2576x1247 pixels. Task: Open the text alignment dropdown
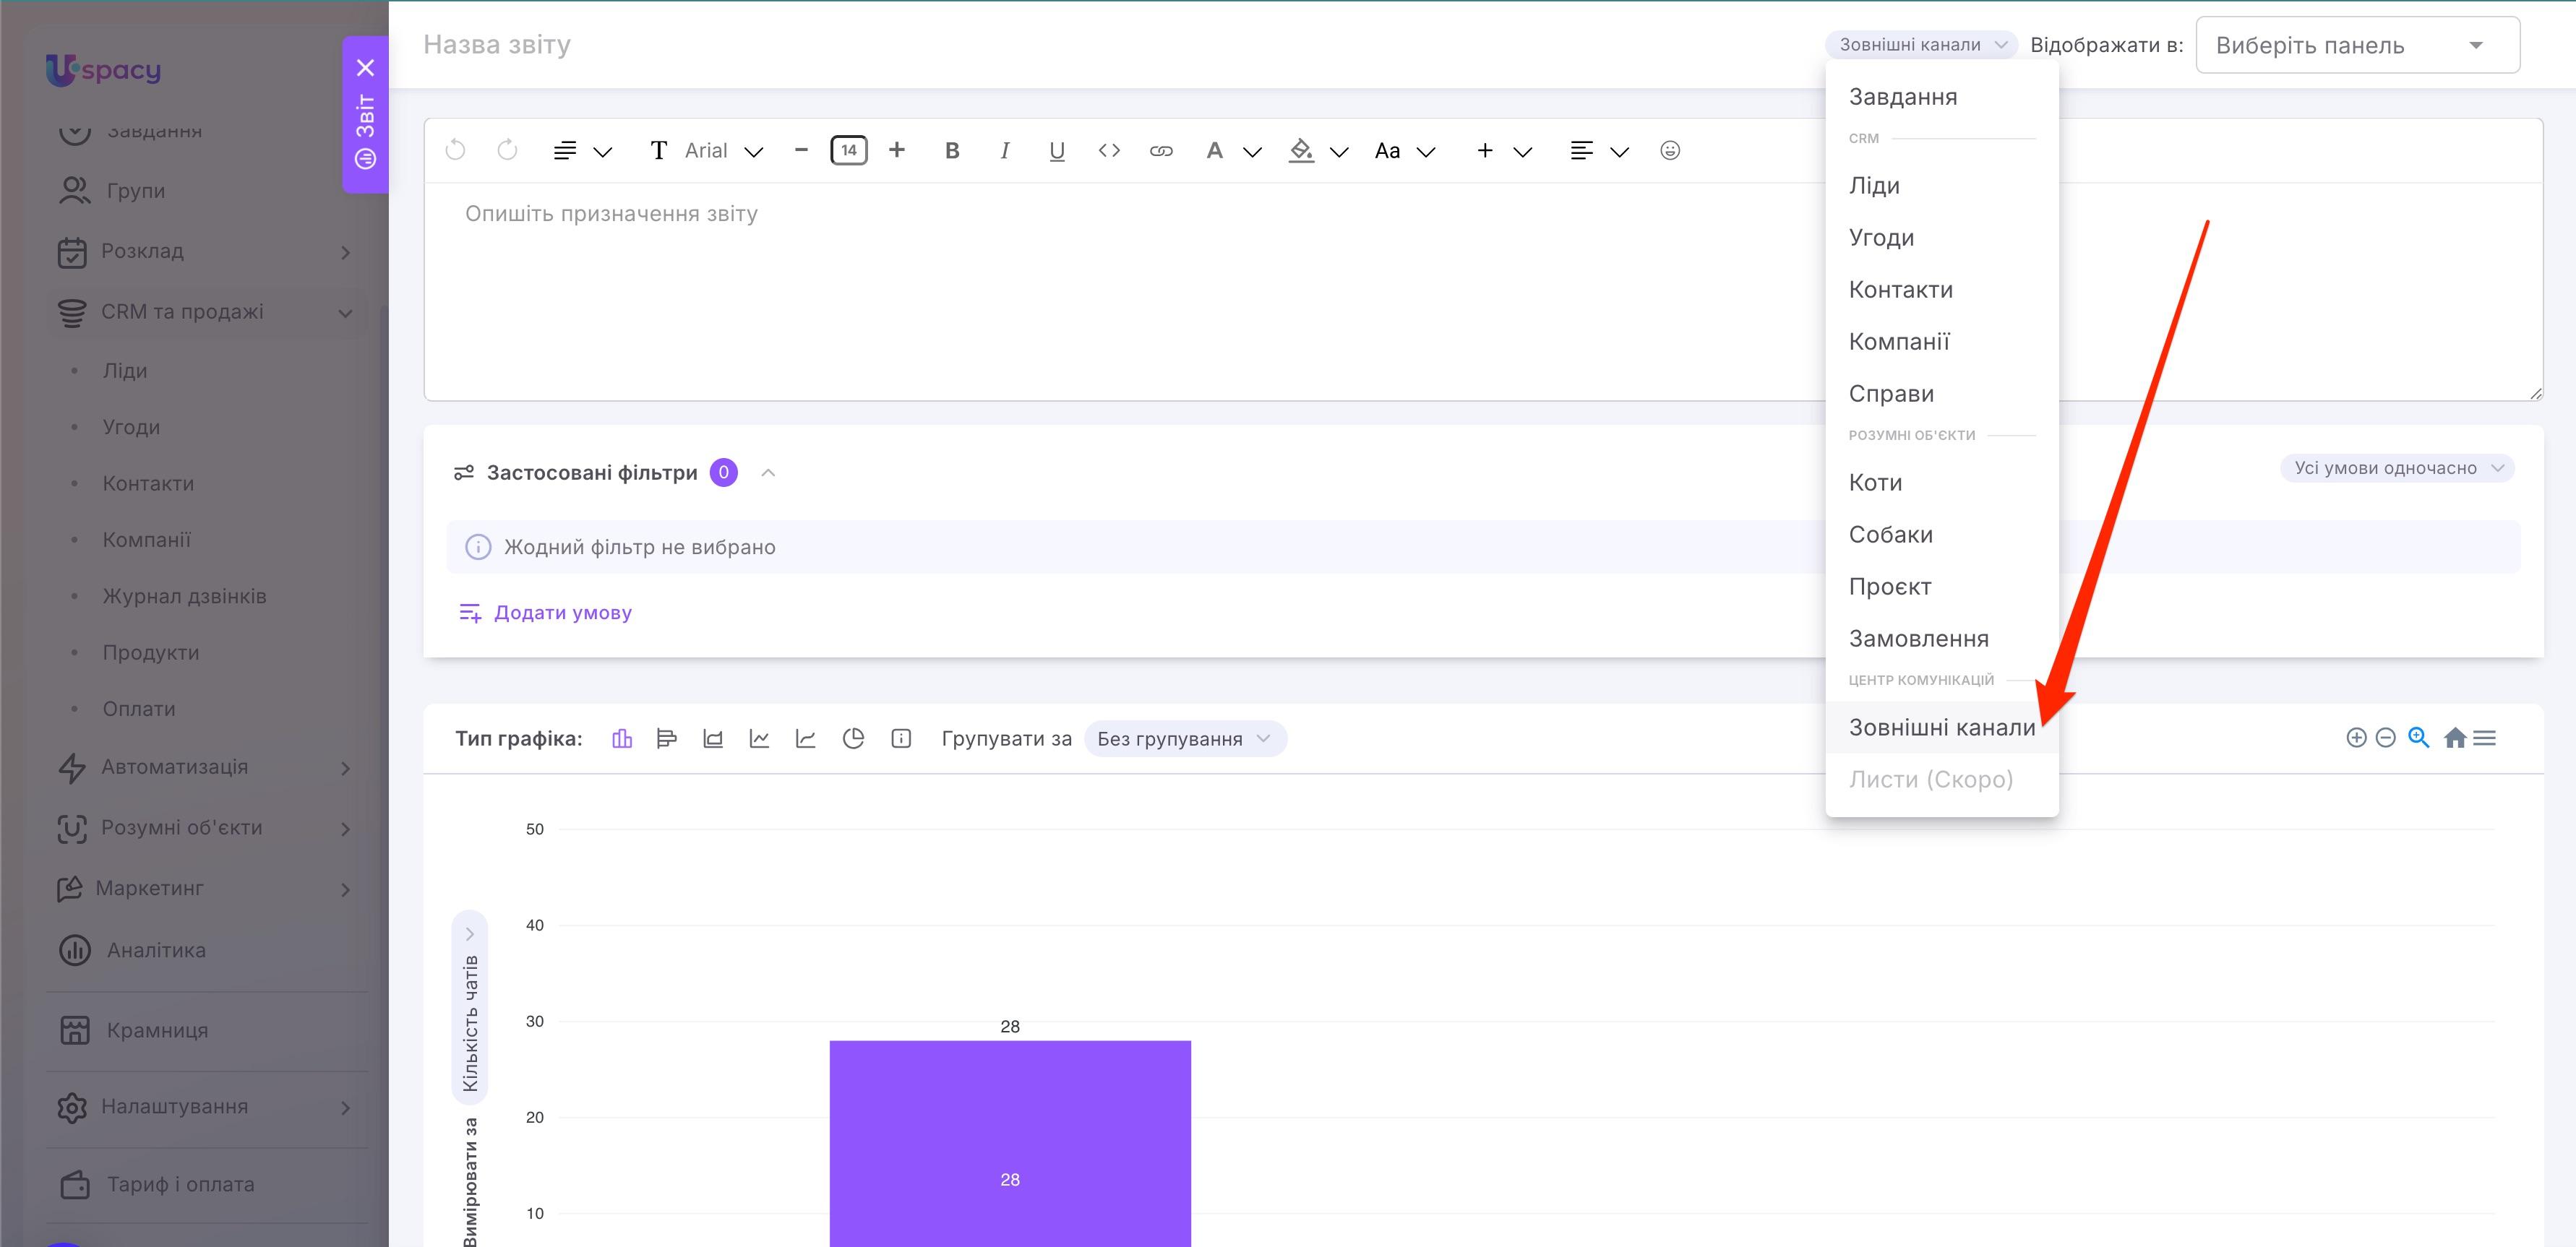point(1599,151)
